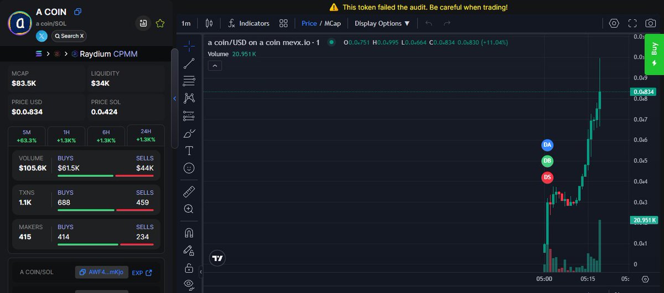This screenshot has width=664, height=293.
Task: Take a chart snapshot with camera
Action: (651, 23)
